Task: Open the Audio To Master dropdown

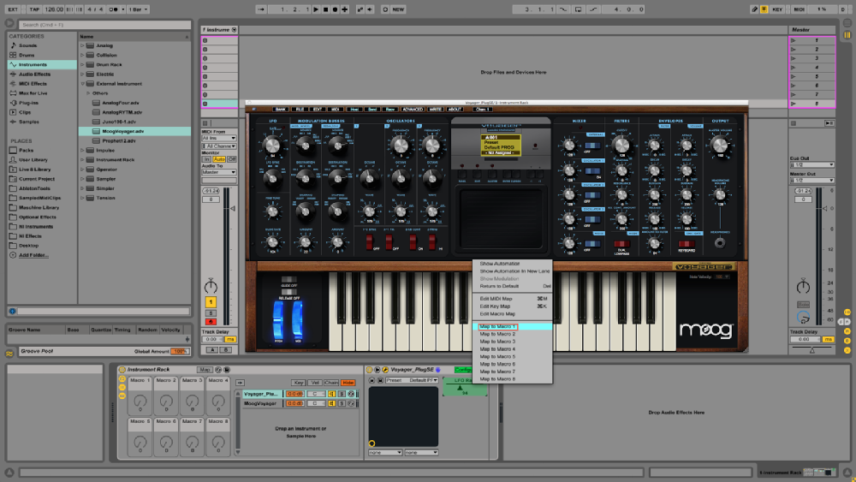Action: (x=219, y=173)
